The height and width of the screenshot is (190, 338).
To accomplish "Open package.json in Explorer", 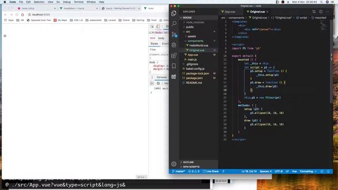I will (194, 78).
